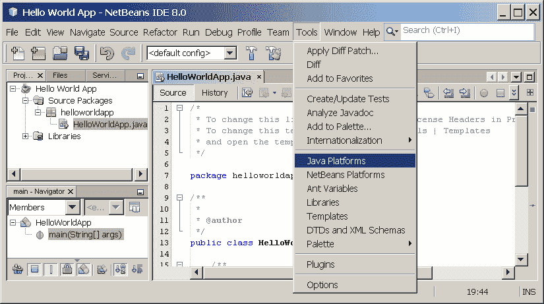The image size is (544, 304).
Task: Click the New File toolbar icon
Action: (x=17, y=53)
